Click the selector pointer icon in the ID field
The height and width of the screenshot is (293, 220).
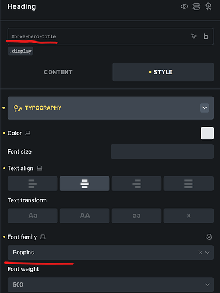pyautogui.click(x=194, y=36)
